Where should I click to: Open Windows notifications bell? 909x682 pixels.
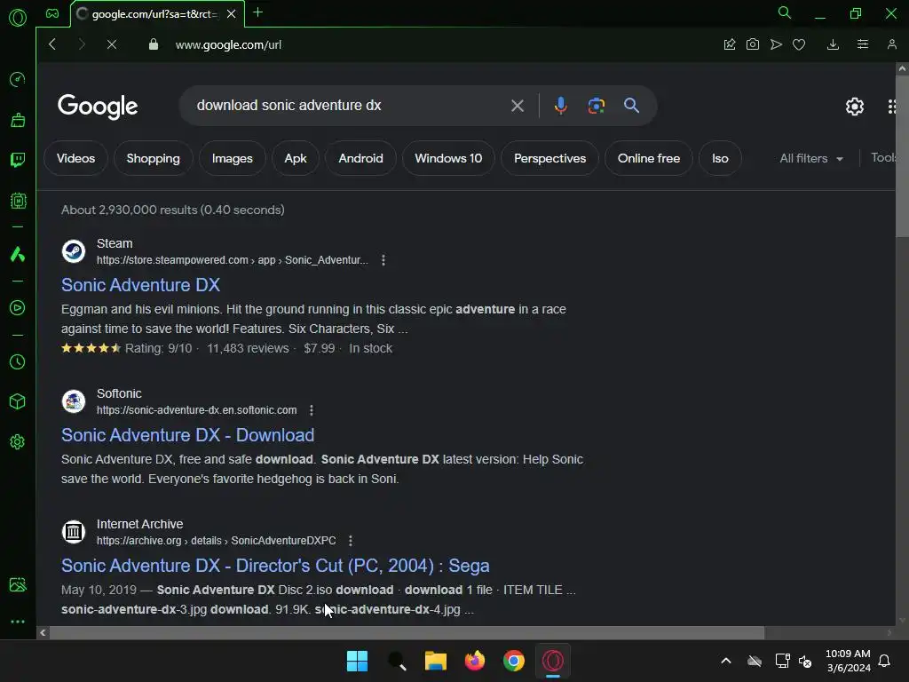pos(884,661)
